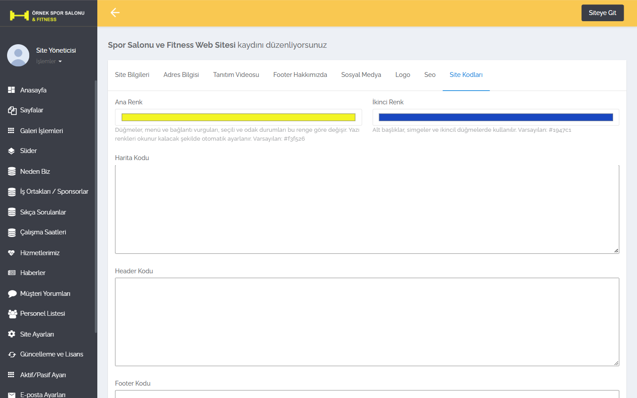
Task: Click the Çalışma Saatleri stack icon
Action: [12, 232]
